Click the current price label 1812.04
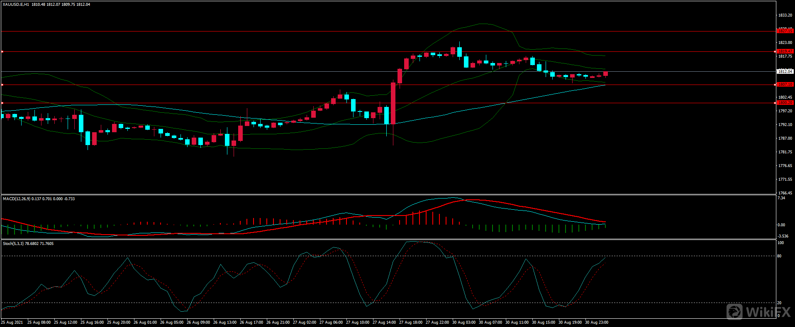The width and height of the screenshot is (795, 327). click(x=785, y=72)
